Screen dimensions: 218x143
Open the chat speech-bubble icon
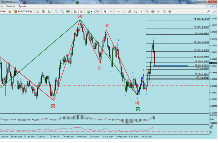tap(215, 11)
